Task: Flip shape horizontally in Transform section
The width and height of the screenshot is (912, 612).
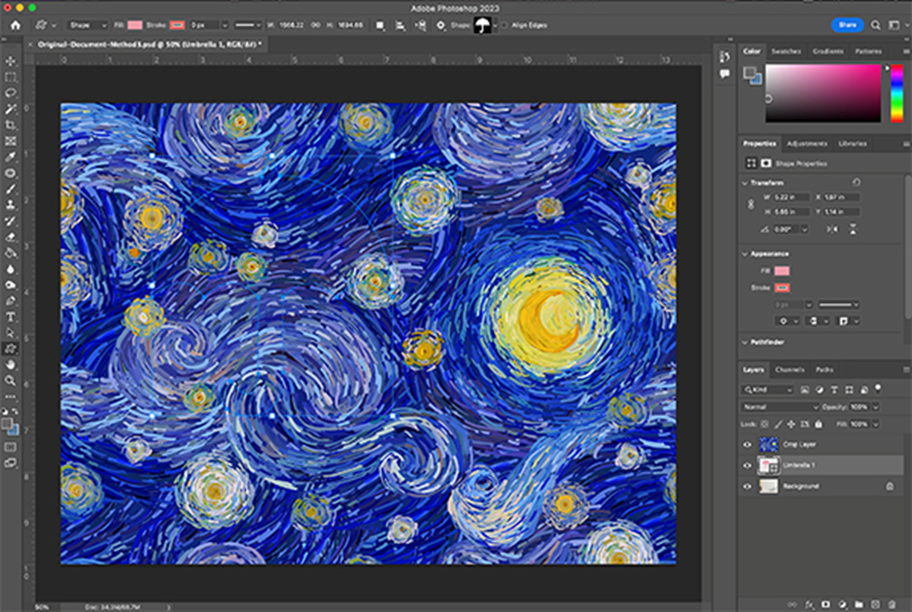Action: [x=832, y=229]
